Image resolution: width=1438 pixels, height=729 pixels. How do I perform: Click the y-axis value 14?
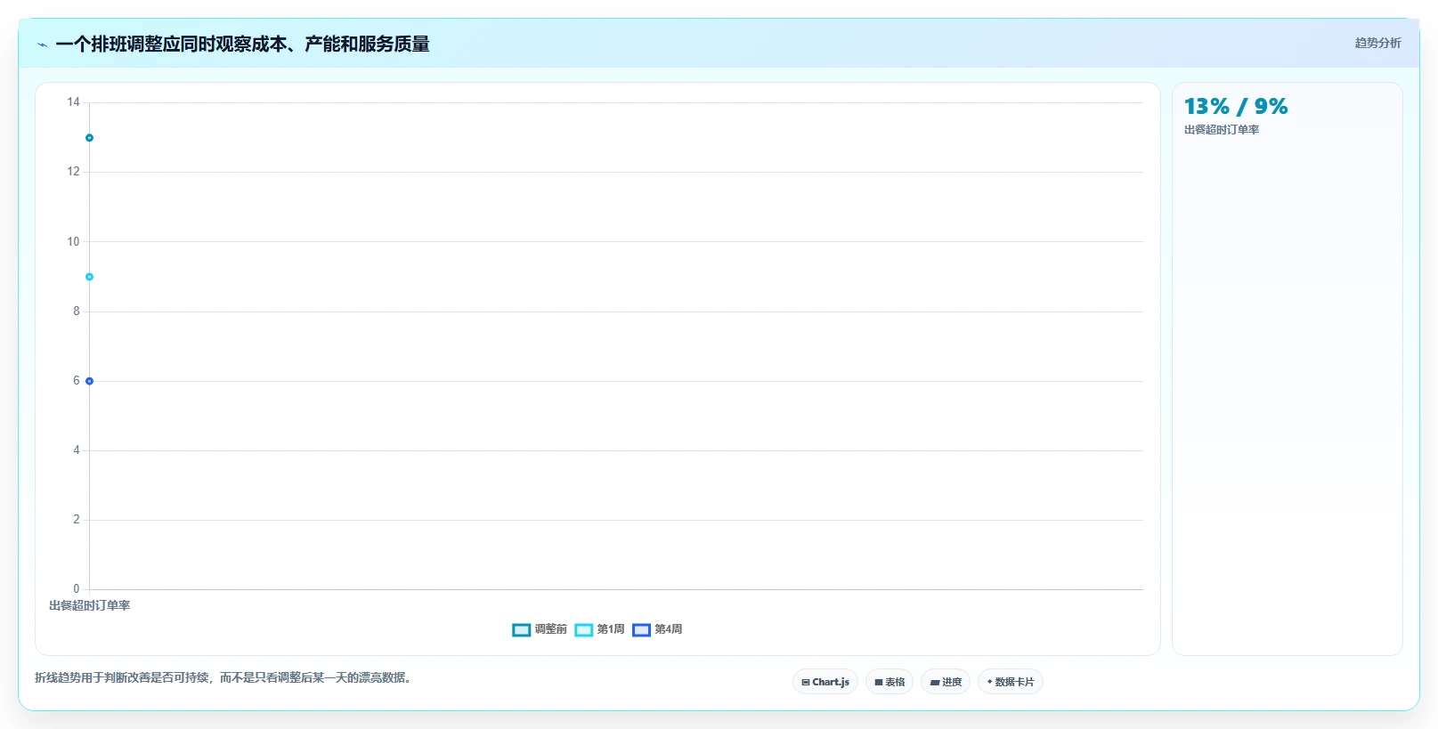click(73, 102)
